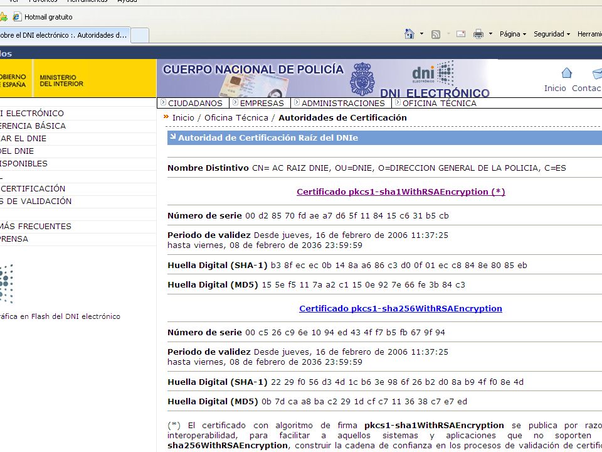Click the serial number 00 d2 85 70

click(347, 215)
